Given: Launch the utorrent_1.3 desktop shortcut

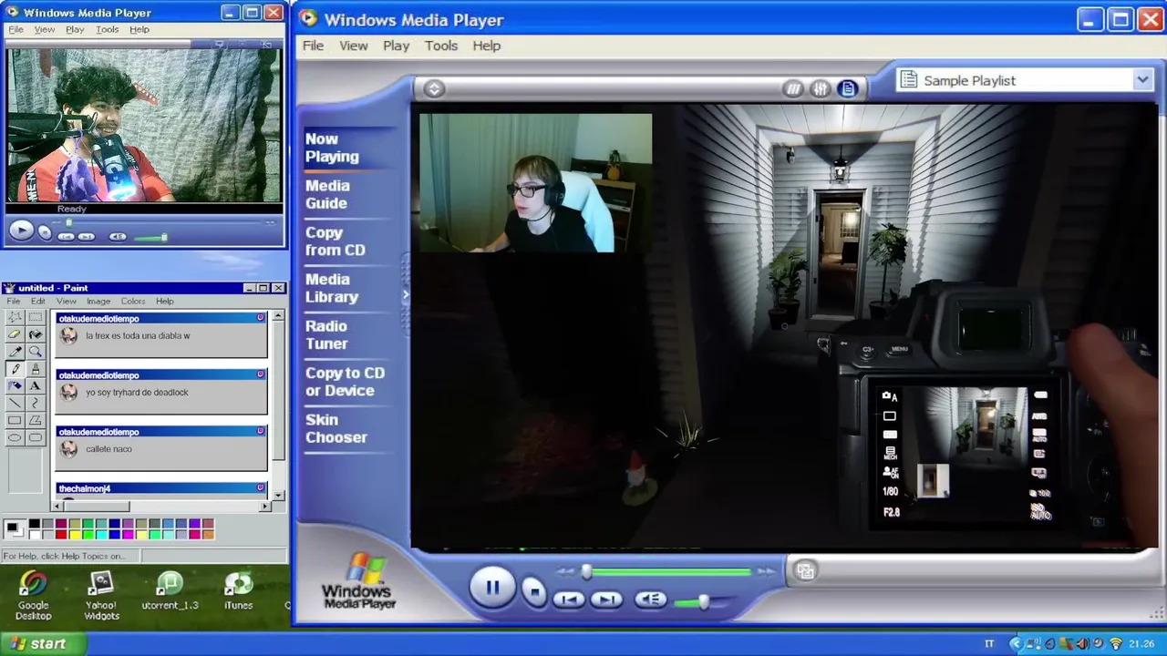Looking at the screenshot, I should click(170, 591).
